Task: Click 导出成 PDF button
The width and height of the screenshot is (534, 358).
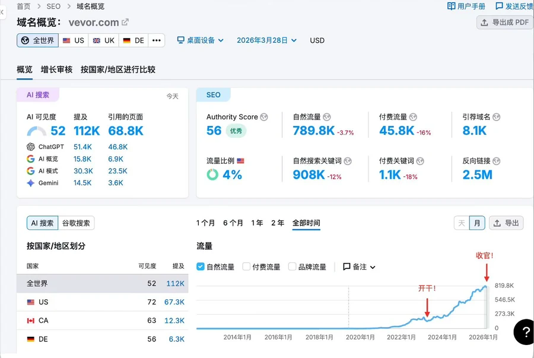Action: coord(505,23)
